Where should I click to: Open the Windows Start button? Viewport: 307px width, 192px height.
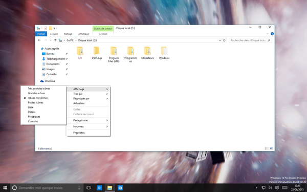pyautogui.click(x=5, y=188)
